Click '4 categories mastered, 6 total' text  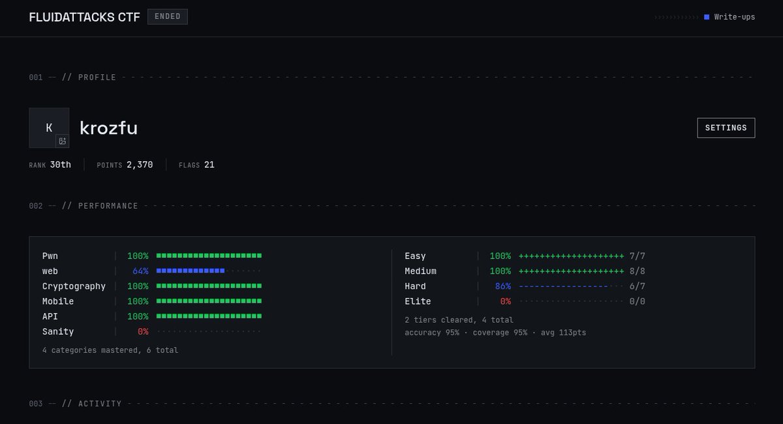pos(110,350)
